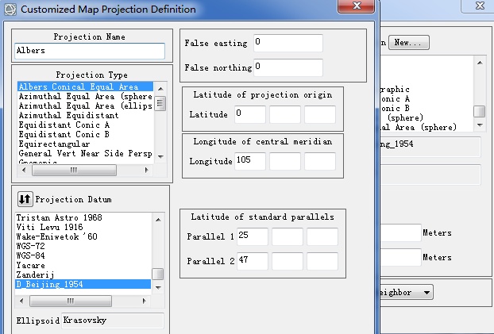The image size is (494, 334).
Task: Select Equidistant Conic A projection type
Action: (85, 125)
